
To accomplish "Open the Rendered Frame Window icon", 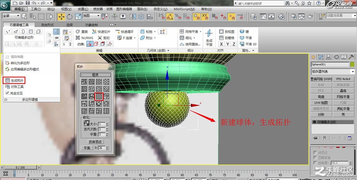I will pos(302,17).
